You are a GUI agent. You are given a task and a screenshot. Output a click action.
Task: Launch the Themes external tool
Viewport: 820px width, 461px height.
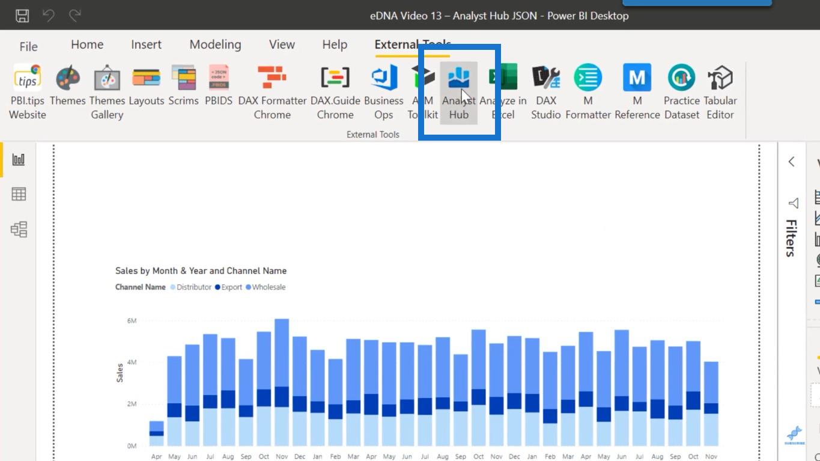click(x=68, y=85)
